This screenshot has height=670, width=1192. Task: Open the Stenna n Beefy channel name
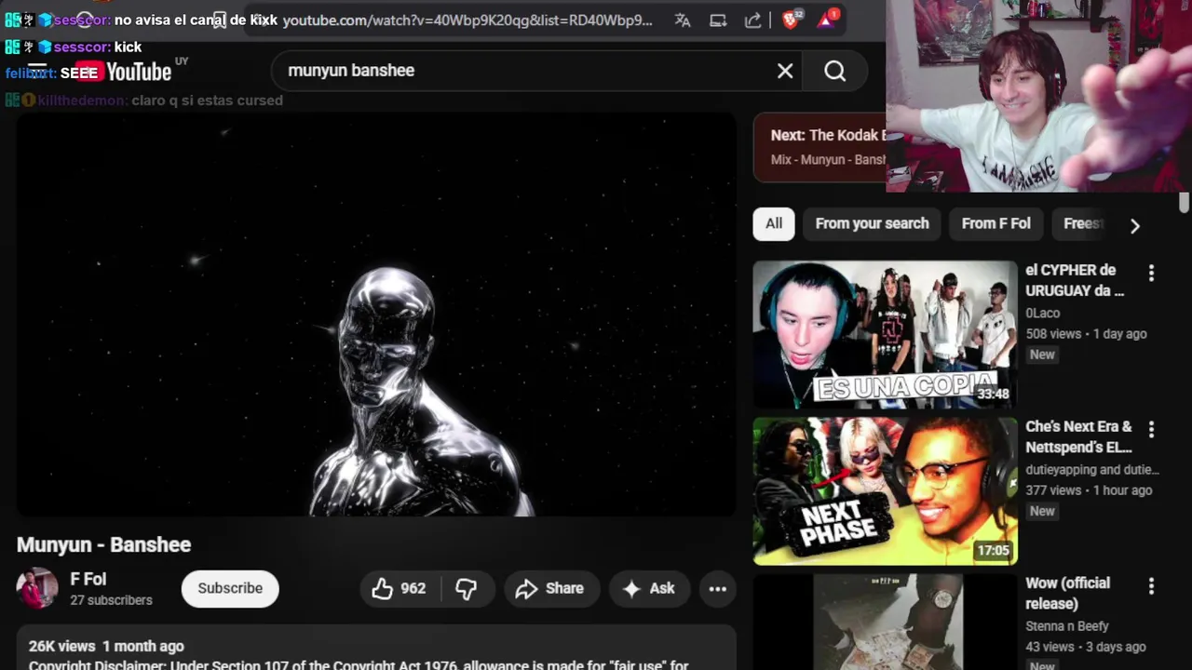[1067, 625]
